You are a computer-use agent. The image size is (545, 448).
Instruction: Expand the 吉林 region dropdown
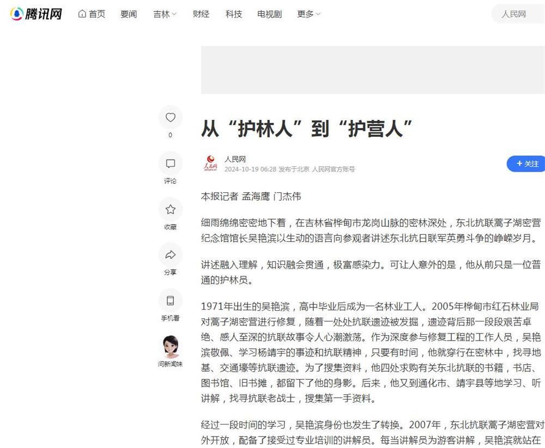(165, 14)
